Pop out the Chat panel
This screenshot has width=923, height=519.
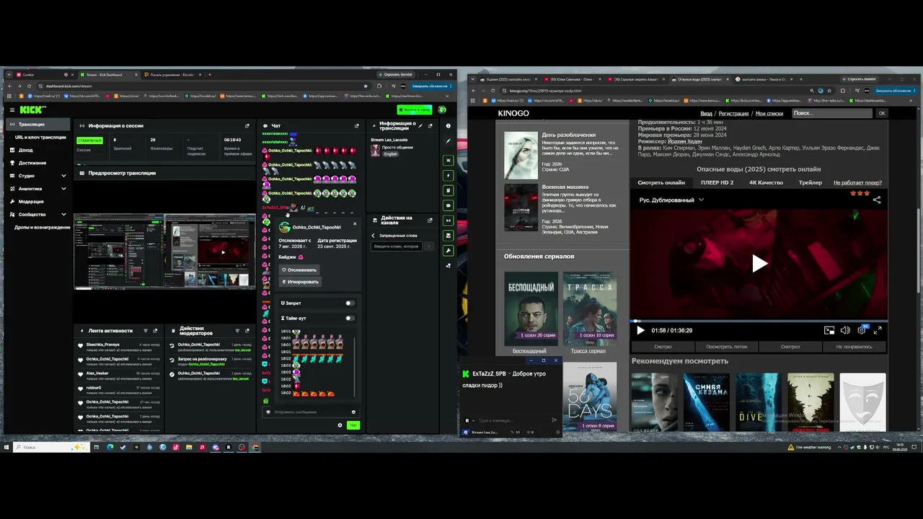point(356,125)
